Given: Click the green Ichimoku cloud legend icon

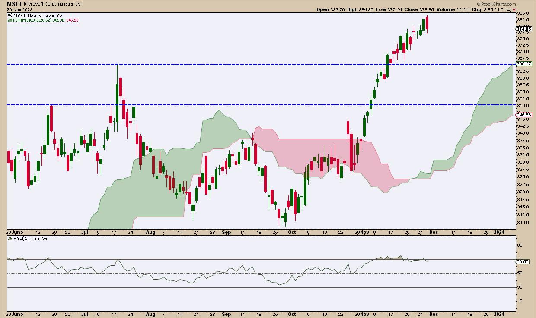Looking at the screenshot, I should coord(10,20).
